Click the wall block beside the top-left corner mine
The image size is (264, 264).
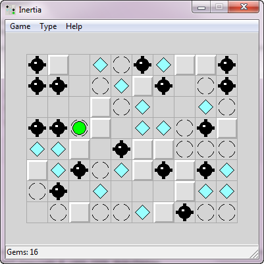58,65
